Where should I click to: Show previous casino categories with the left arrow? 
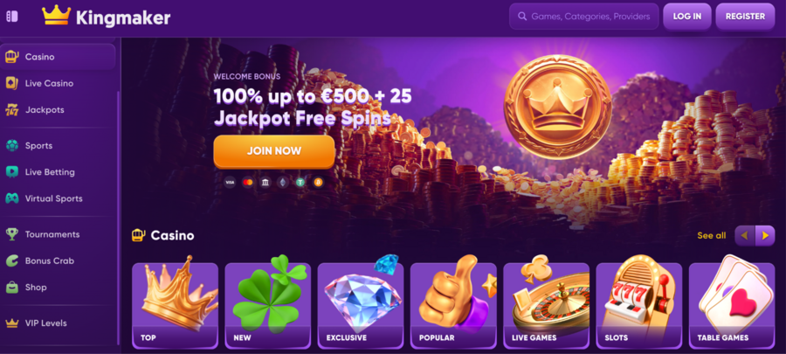pos(745,236)
